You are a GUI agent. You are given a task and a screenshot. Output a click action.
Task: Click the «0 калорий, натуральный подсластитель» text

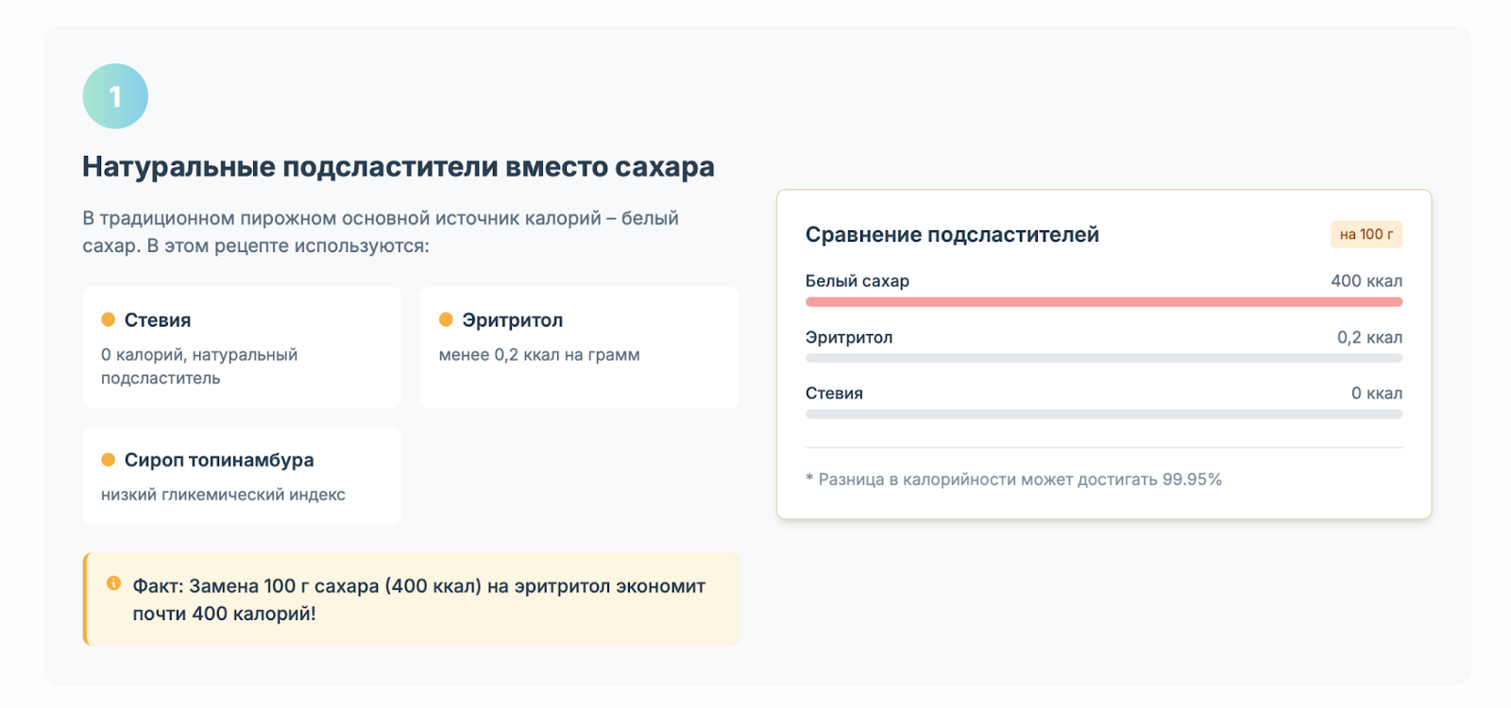tap(199, 366)
